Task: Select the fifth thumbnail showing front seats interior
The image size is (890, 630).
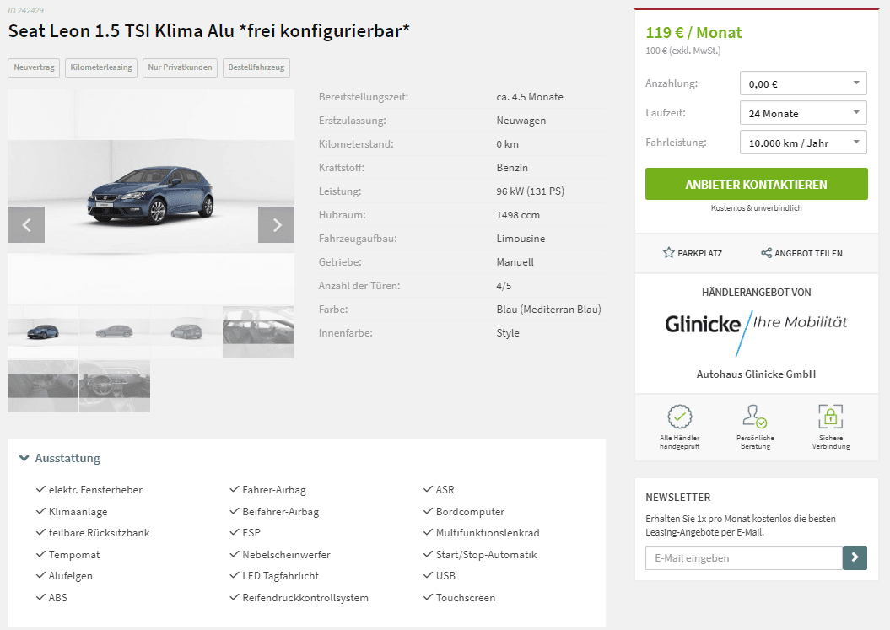Action: [x=43, y=386]
